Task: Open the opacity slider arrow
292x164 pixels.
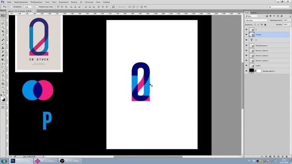Action: coord(290,20)
